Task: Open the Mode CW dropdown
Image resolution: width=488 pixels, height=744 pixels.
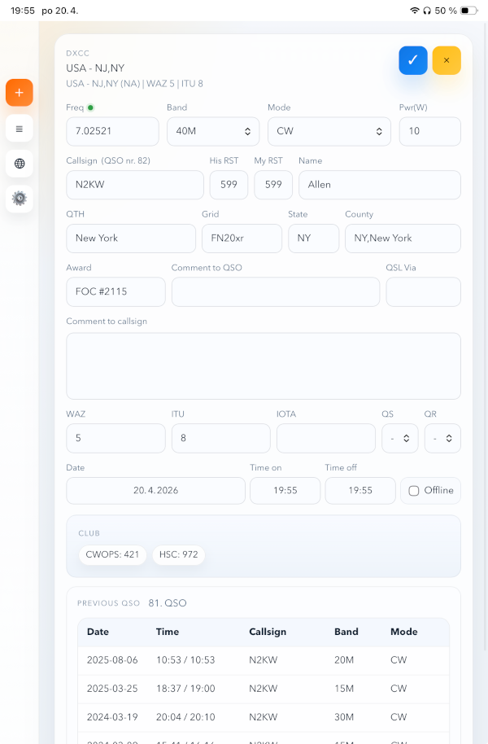Action: click(x=329, y=132)
